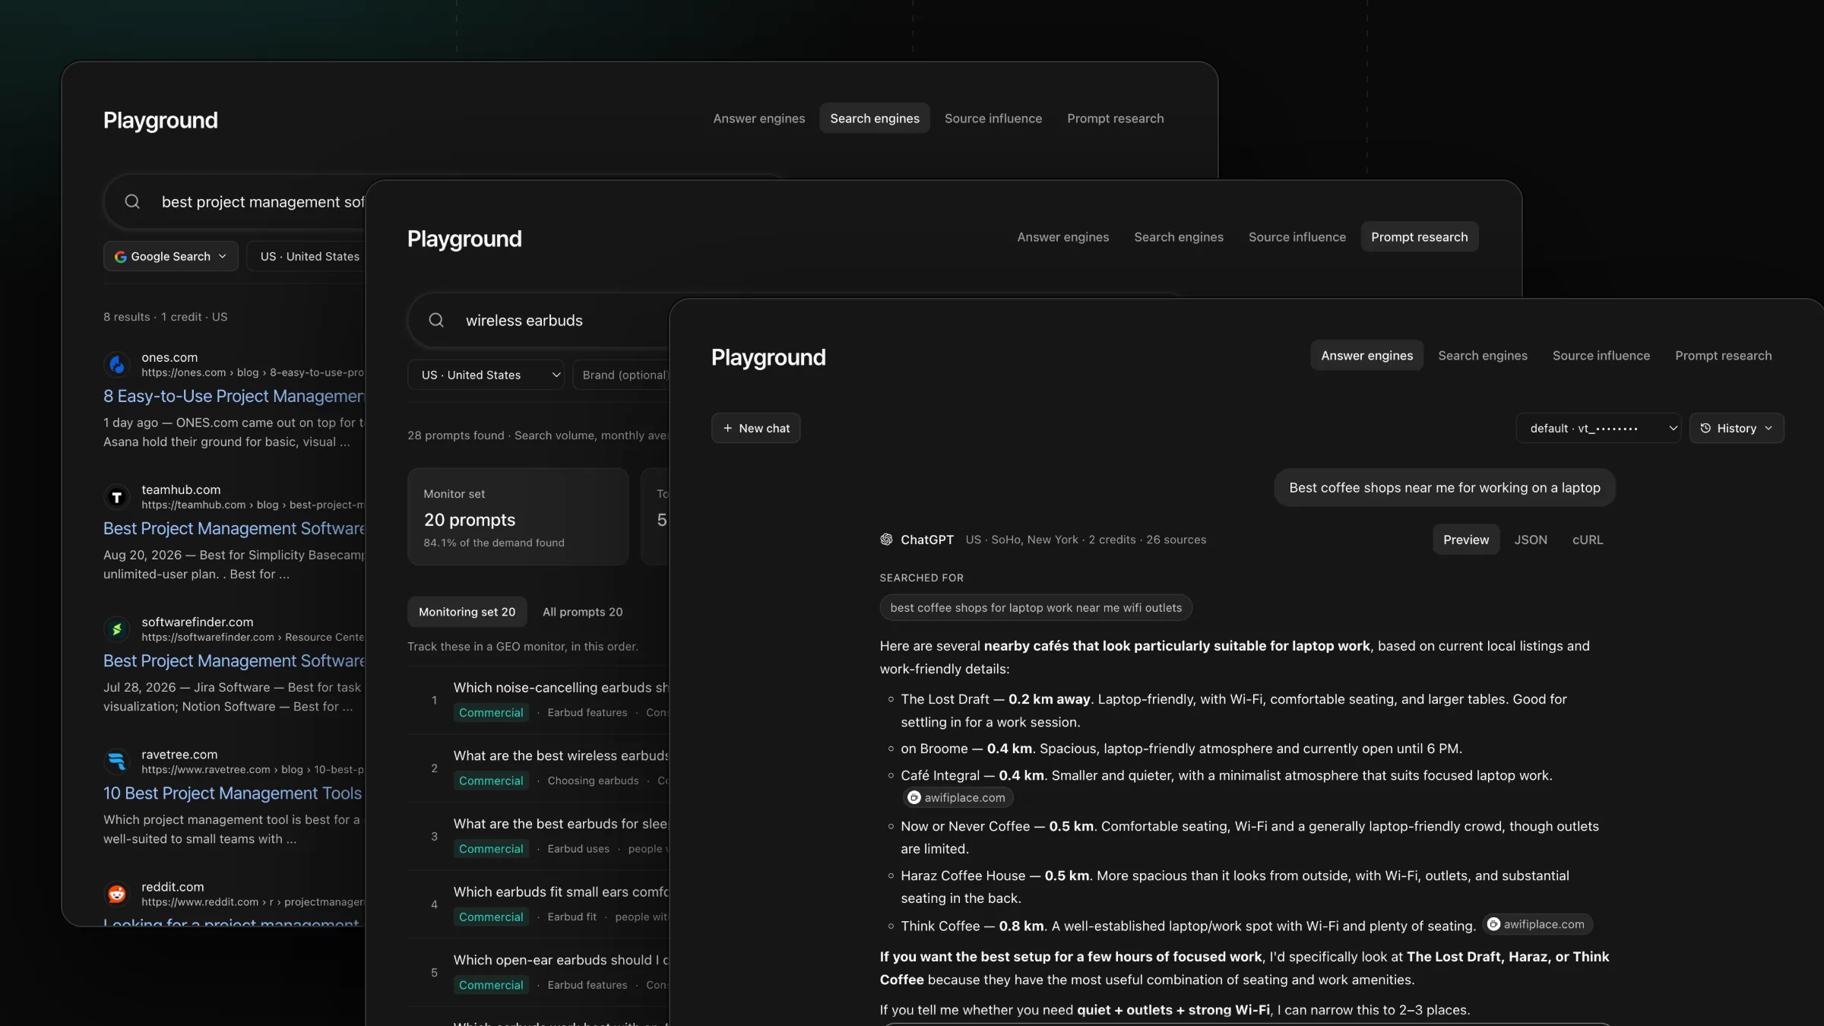This screenshot has height=1026, width=1824.
Task: Switch to the Preview view
Action: 1465,539
